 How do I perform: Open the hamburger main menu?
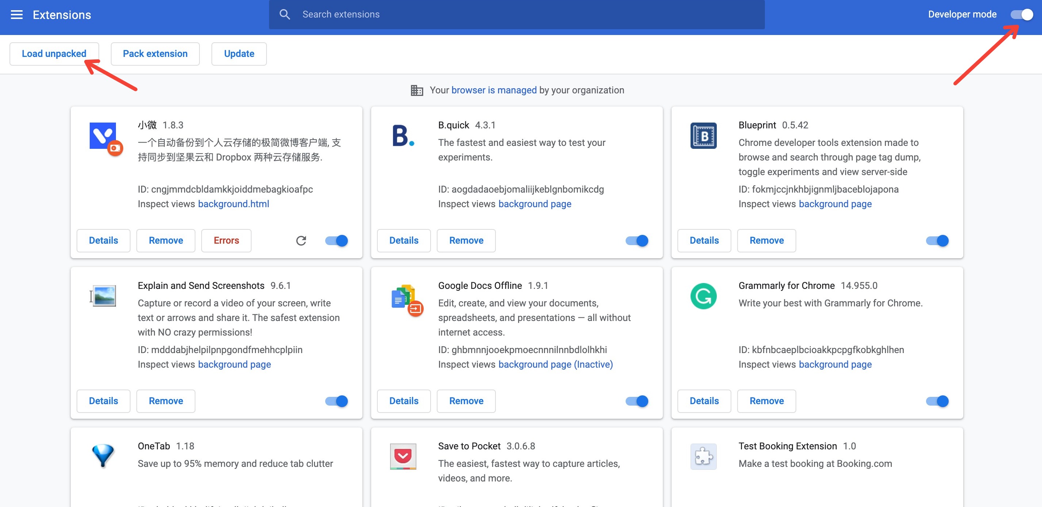[x=16, y=15]
